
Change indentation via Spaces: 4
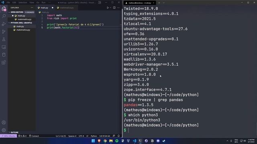[72, 136]
